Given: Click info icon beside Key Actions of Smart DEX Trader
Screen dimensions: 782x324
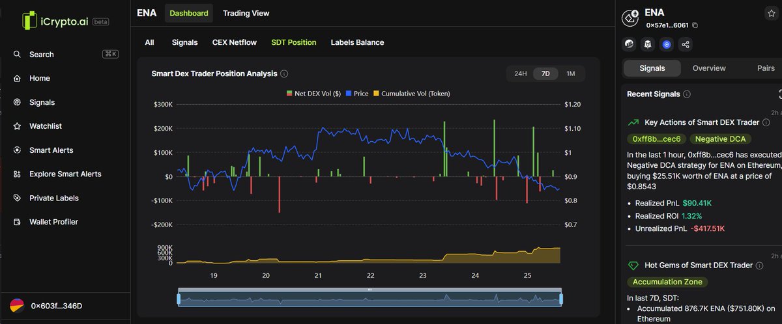Looking at the screenshot, I should (766, 122).
